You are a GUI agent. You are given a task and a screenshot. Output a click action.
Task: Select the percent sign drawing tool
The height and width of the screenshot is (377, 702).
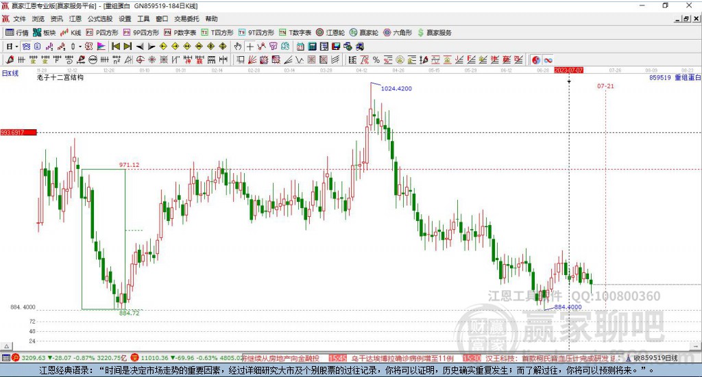click(376, 60)
